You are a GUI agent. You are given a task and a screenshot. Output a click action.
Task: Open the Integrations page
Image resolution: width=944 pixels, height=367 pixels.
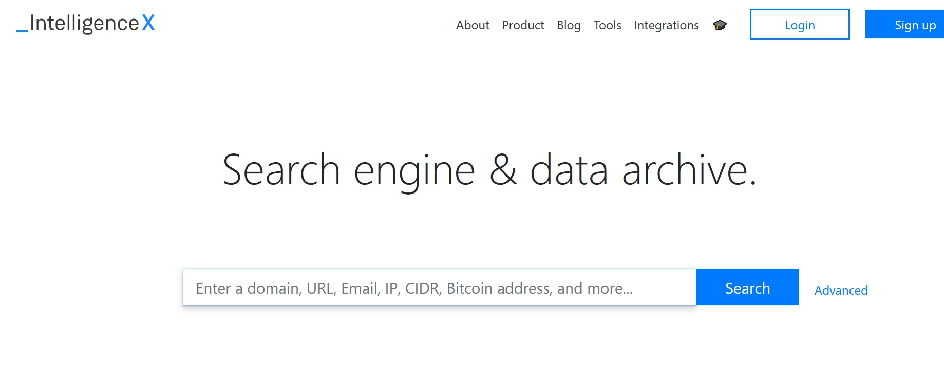point(666,25)
